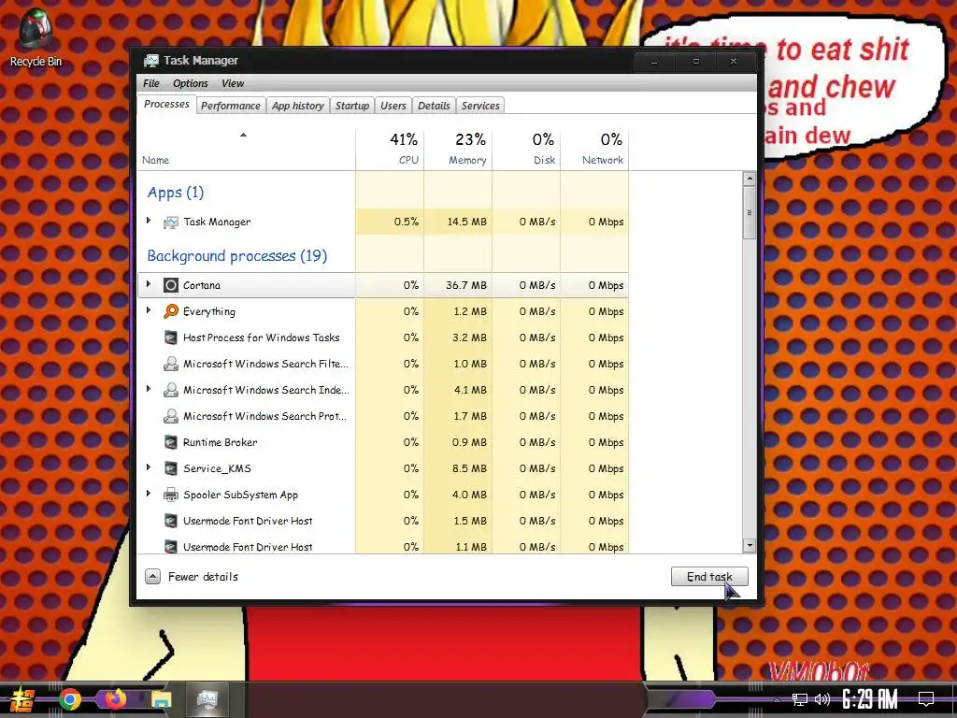Switch to the Startup tab
This screenshot has width=957, height=718.
coord(352,106)
